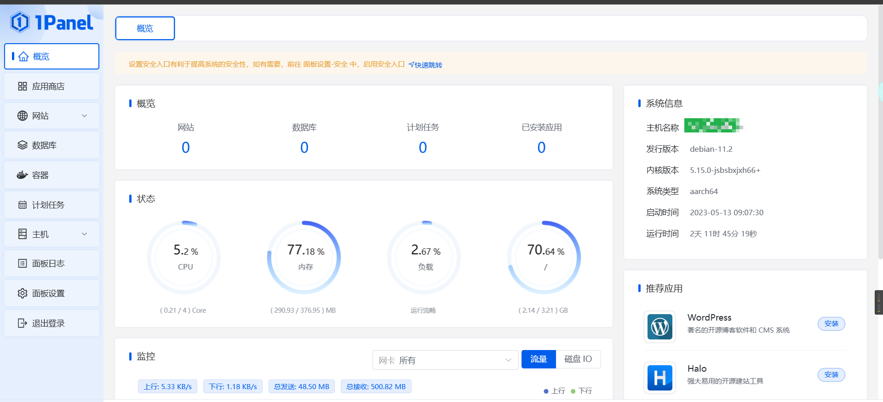
Task: Click the app store grid icon
Action: [23, 86]
